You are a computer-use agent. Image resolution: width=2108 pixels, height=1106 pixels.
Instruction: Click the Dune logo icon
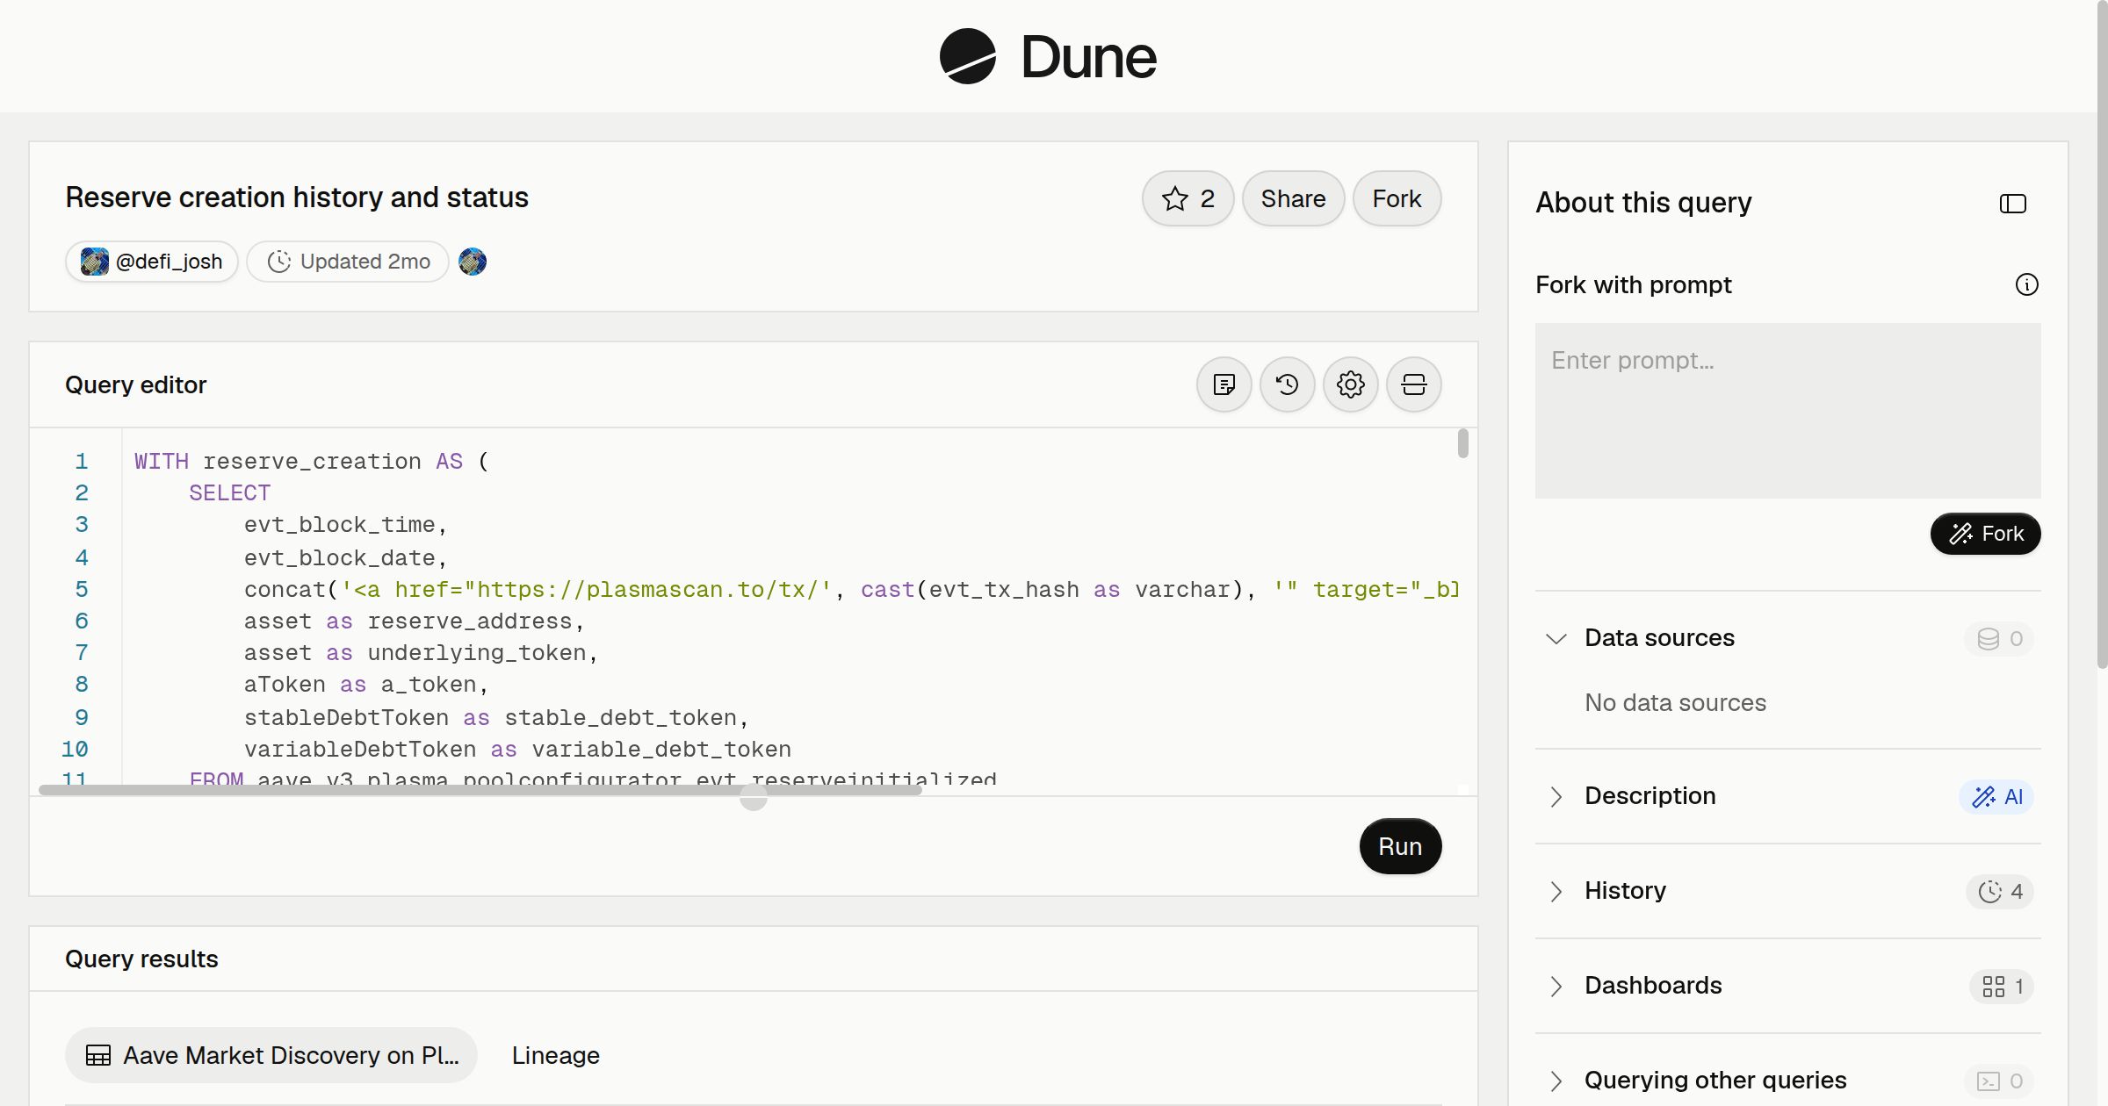pos(967,56)
